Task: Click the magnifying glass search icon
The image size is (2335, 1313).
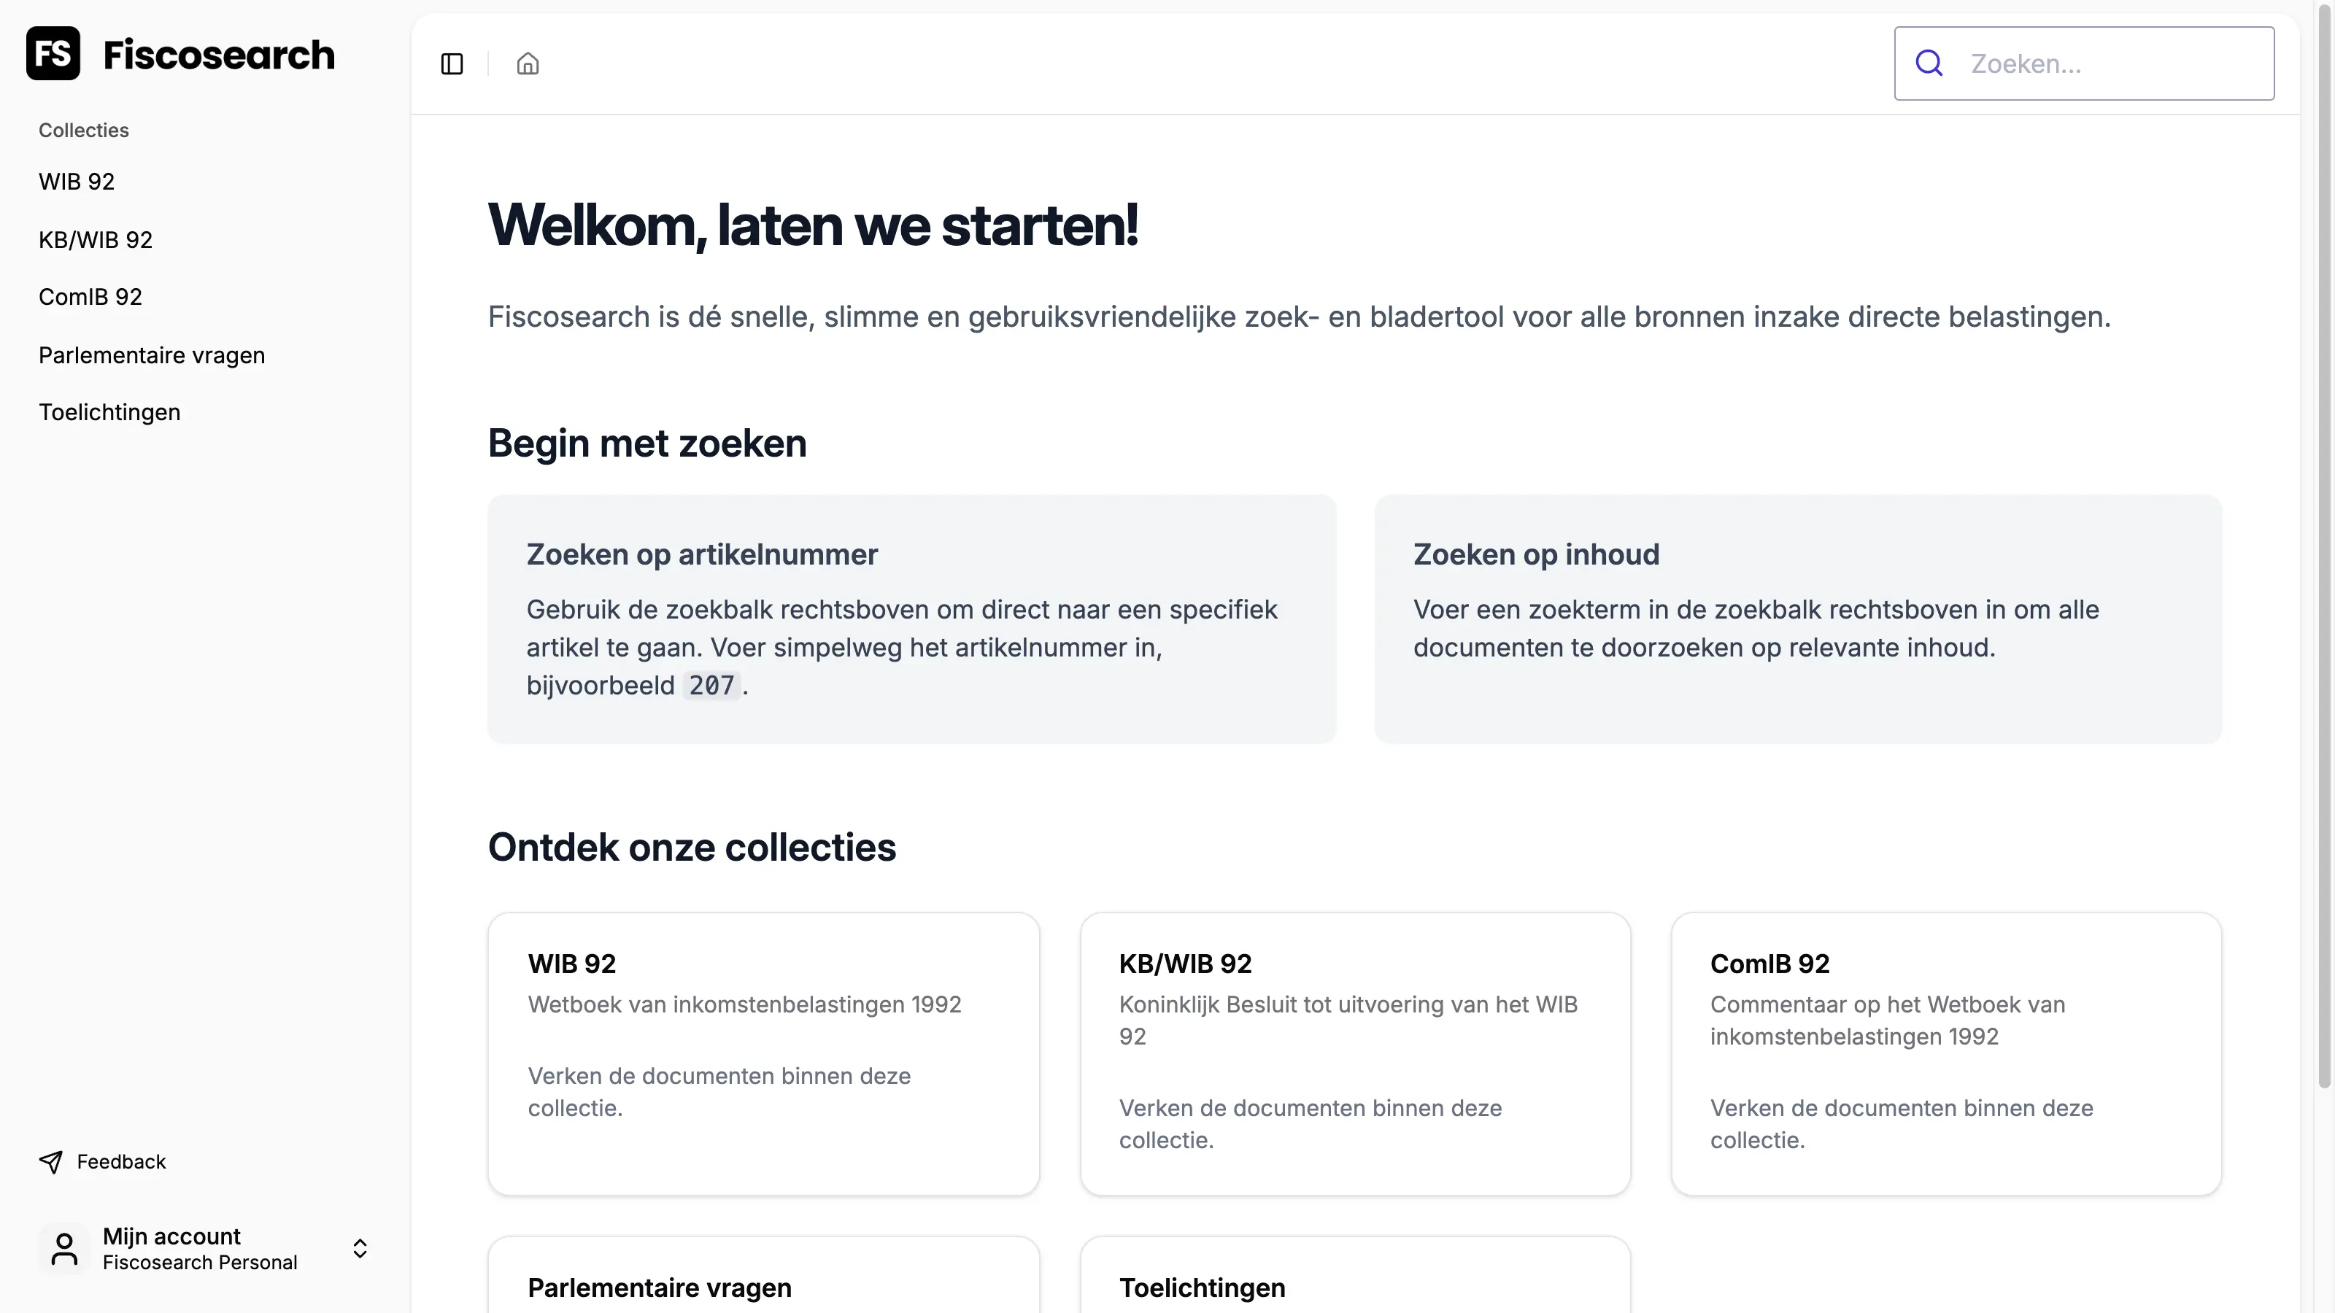Action: (x=1929, y=63)
